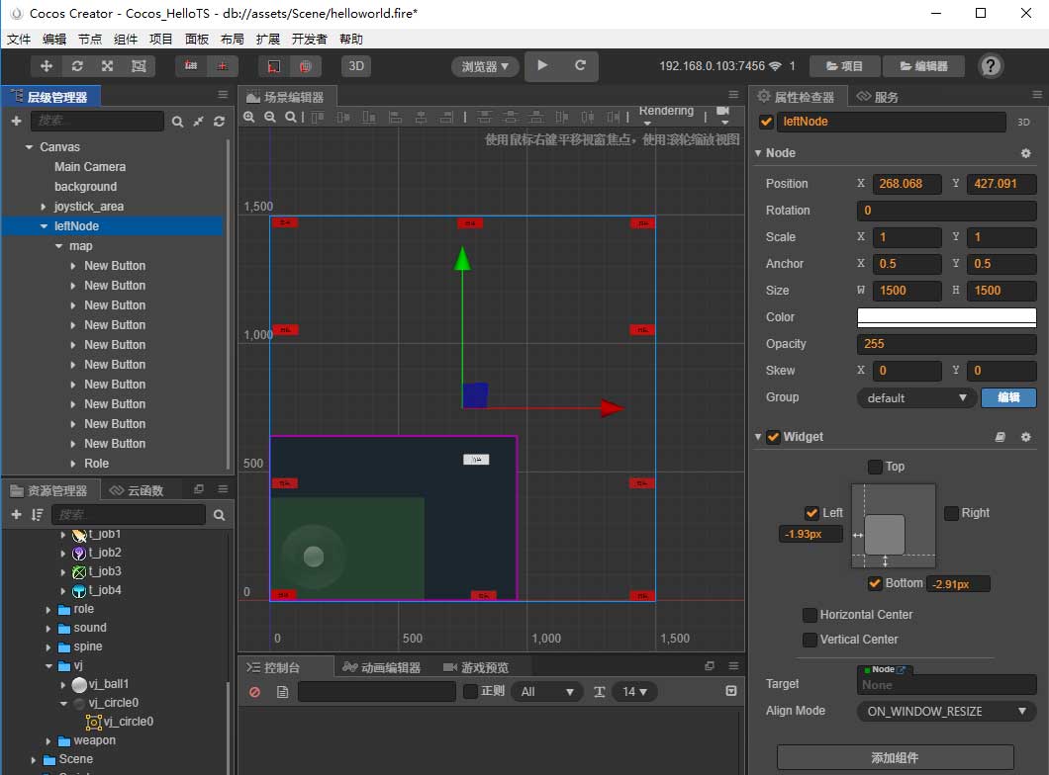This screenshot has height=775, width=1049.
Task: Clear the console with clear icon
Action: coord(254,692)
